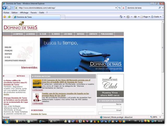Click the VLC cone icon in quick launch
167x126 pixels.
point(95,121)
